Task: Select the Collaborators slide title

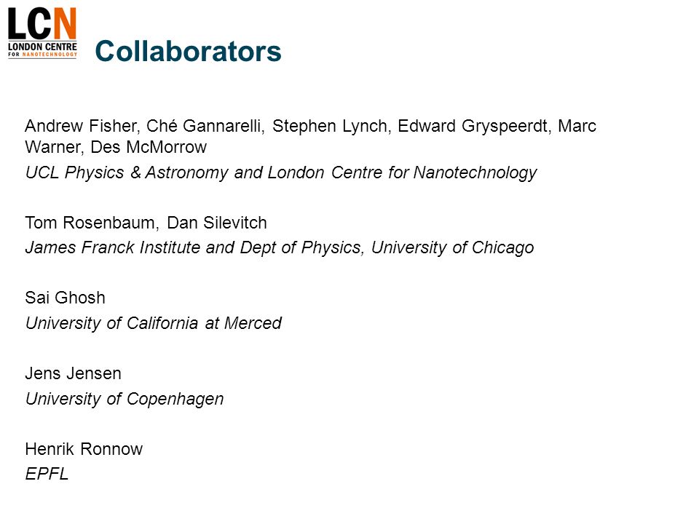Action: [188, 51]
